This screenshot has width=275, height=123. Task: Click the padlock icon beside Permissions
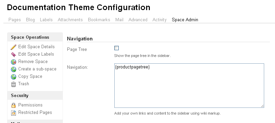[14, 105]
